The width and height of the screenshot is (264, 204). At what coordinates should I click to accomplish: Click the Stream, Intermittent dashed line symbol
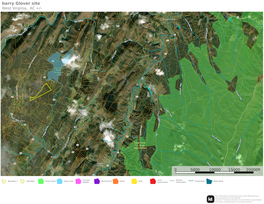172,181
